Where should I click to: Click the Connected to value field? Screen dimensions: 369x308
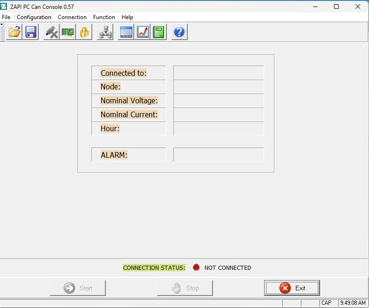click(219, 73)
